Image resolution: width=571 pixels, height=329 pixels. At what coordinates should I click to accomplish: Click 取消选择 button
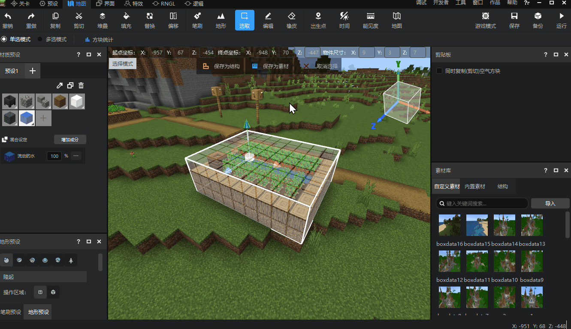[x=321, y=66]
